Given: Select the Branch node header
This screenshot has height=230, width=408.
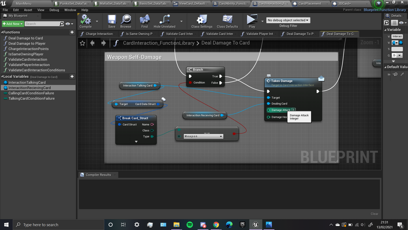Looking at the screenshot, I should click(205, 70).
